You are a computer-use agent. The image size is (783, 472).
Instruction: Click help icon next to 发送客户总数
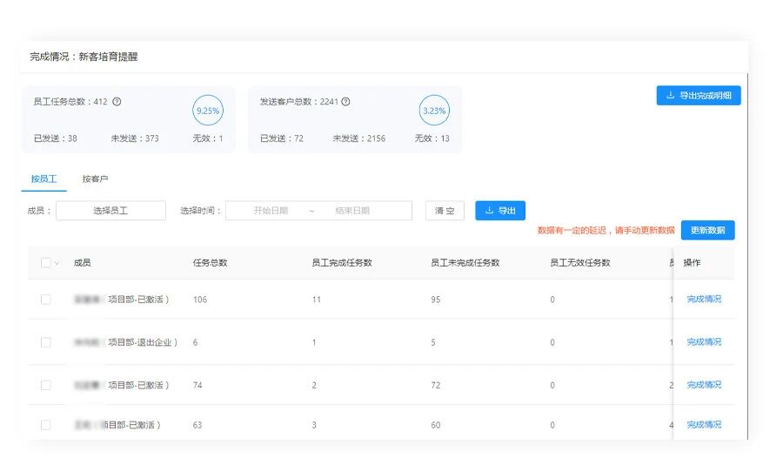coord(345,102)
